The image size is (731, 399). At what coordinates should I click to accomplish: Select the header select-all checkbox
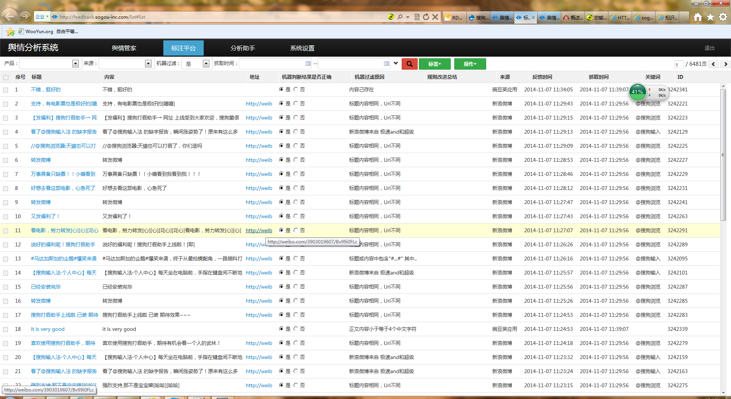pos(6,77)
